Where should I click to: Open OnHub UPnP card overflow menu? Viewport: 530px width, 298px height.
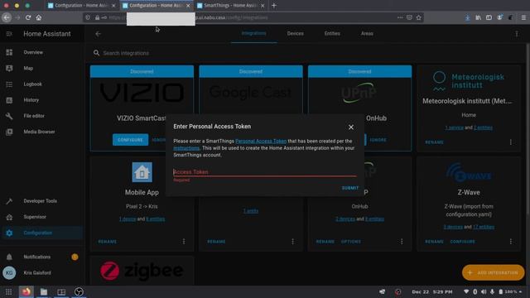[402, 242]
